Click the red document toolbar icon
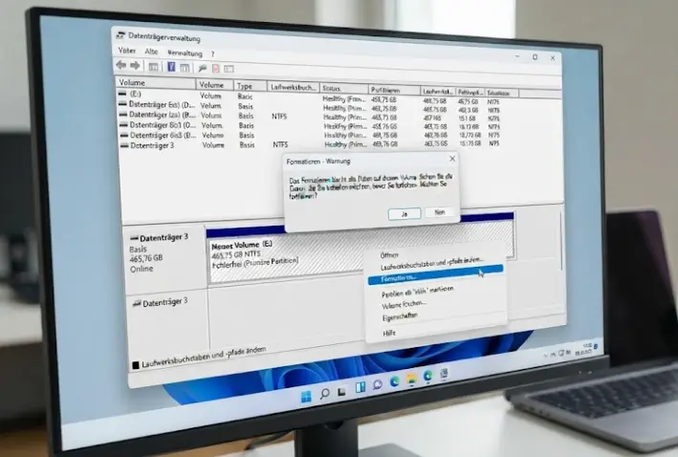The image size is (678, 457). click(x=216, y=68)
